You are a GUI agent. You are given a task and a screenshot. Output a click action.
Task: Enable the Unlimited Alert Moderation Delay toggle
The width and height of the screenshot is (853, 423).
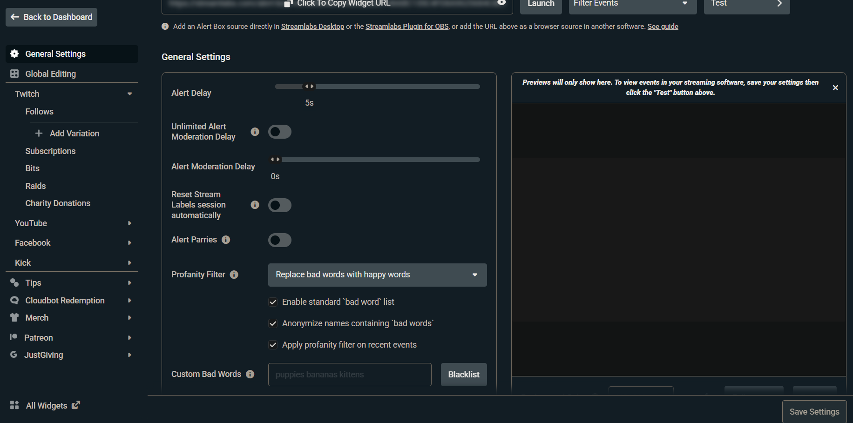(279, 132)
